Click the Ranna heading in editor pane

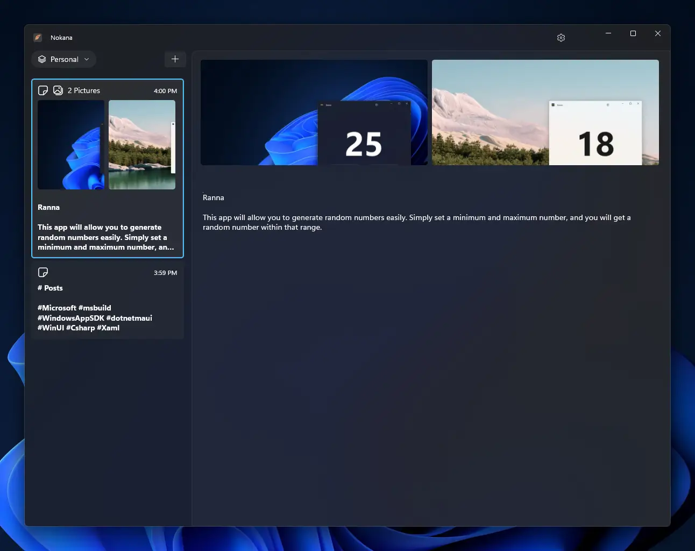tap(214, 197)
